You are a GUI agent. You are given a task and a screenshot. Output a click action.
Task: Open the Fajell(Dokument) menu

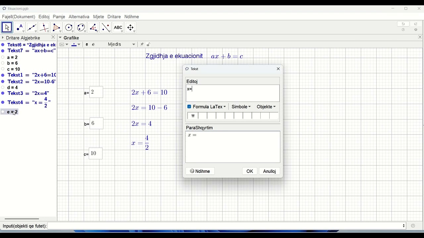(19, 17)
